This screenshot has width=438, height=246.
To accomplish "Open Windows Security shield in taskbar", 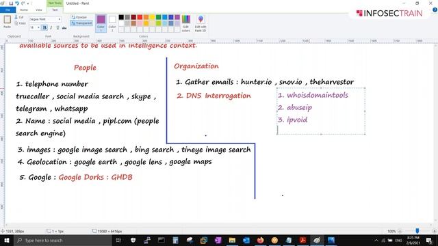I will pyautogui.click(x=133, y=240).
